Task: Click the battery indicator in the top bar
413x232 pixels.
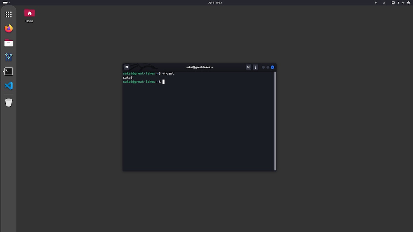Action: click(393, 3)
